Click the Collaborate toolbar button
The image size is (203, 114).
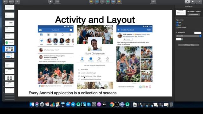(x=153, y=2)
